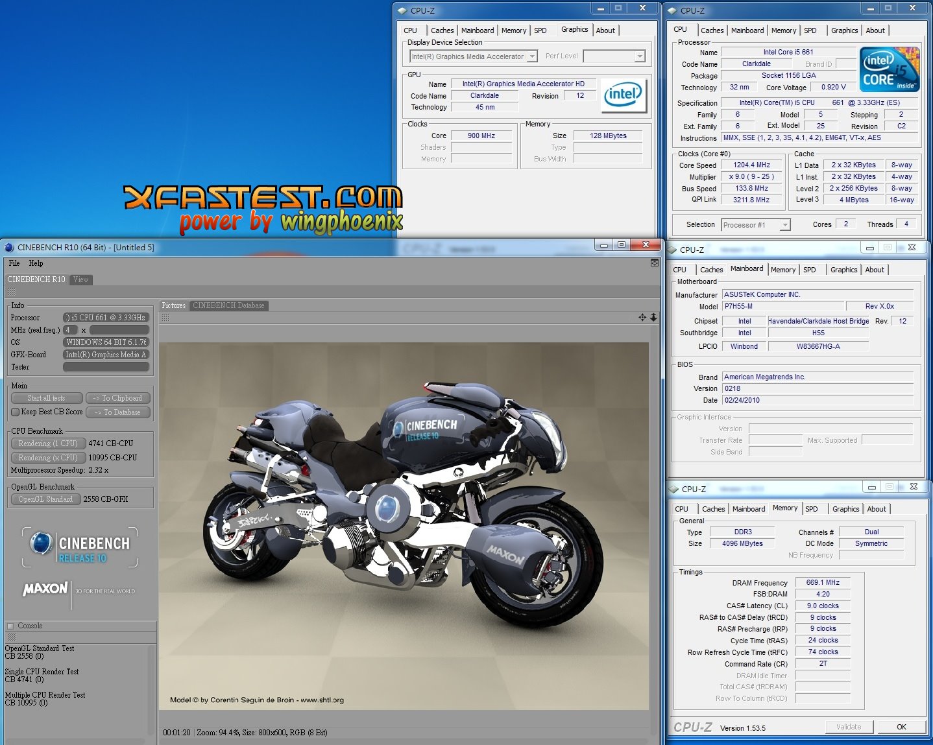Click the rendered motorcycle picture
The image size is (933, 745).
(x=404, y=526)
